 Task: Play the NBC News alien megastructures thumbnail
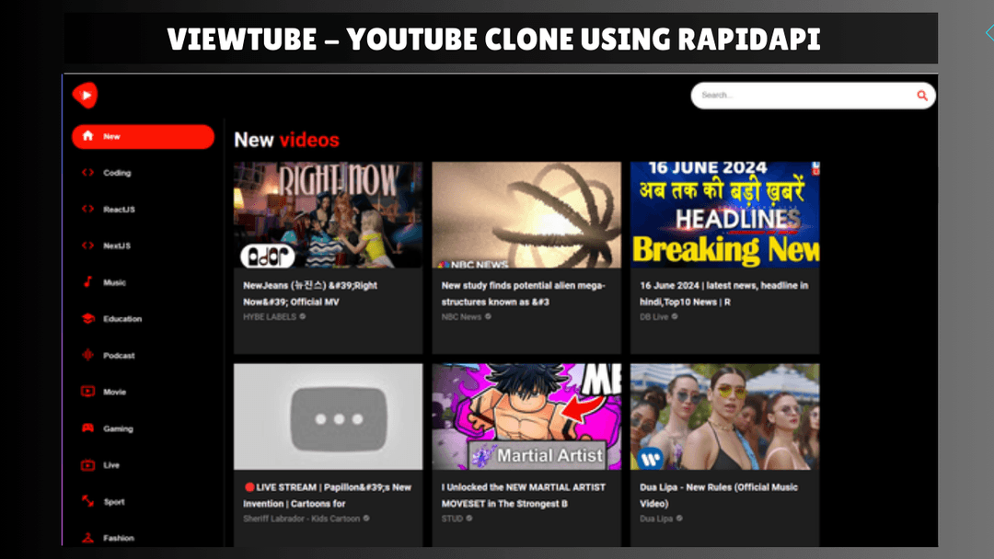526,214
